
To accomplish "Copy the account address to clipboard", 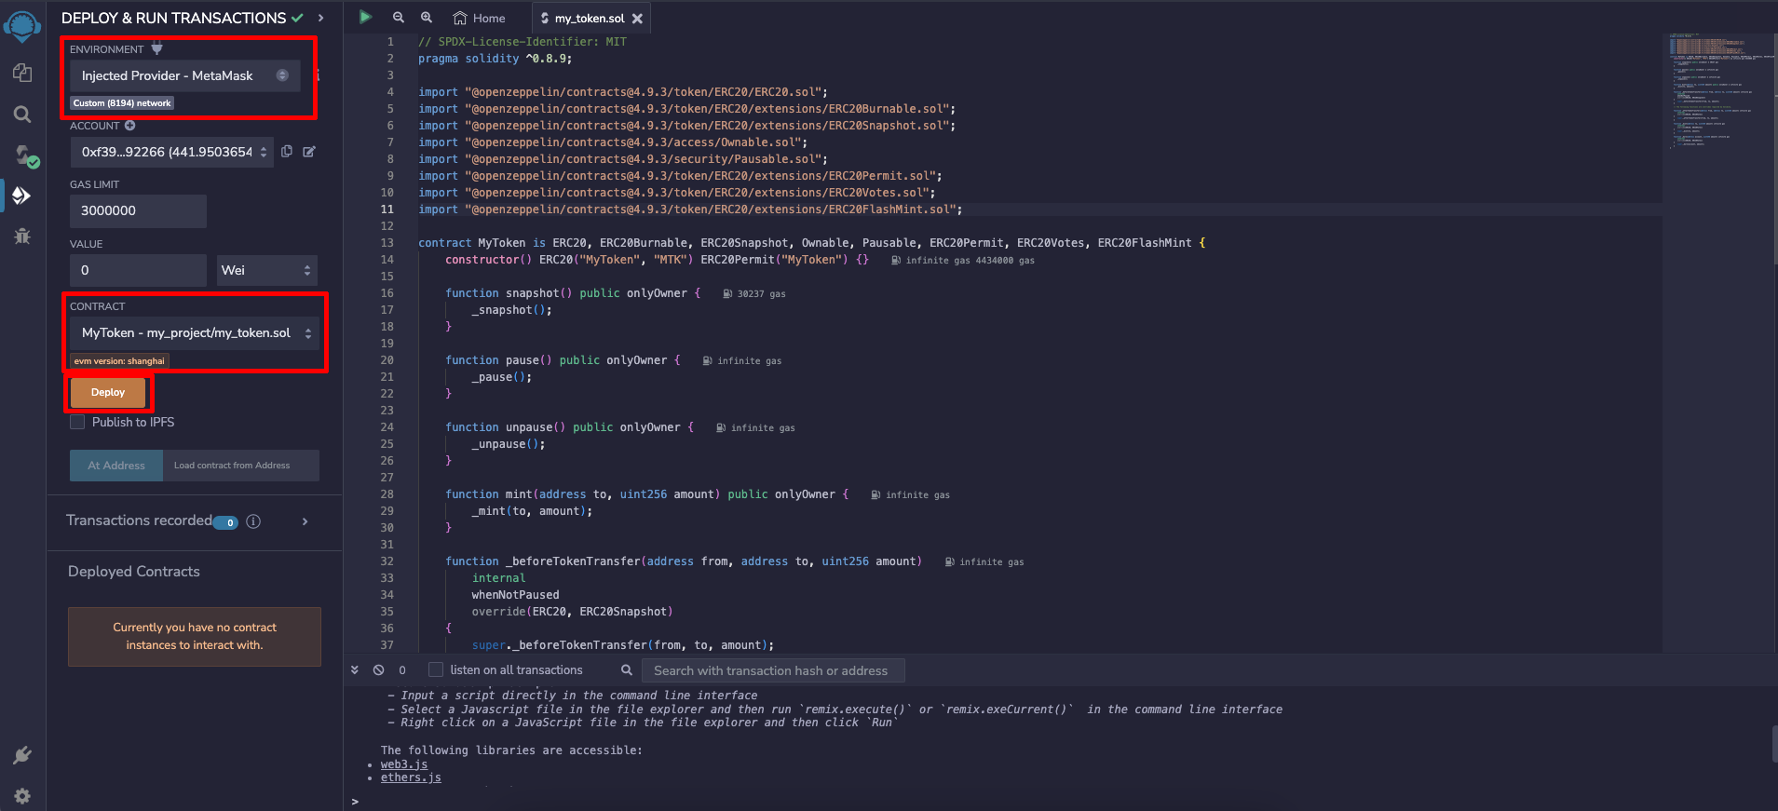I will pyautogui.click(x=287, y=152).
